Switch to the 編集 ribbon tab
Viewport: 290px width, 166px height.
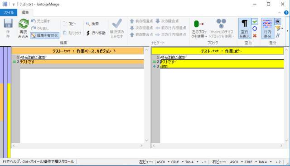[25, 12]
